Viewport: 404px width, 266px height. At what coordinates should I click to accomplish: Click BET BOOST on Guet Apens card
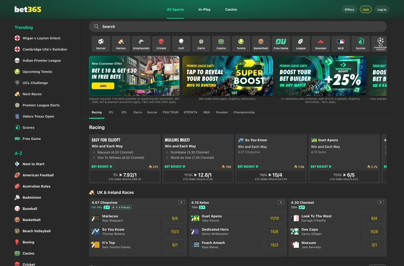[x=321, y=167]
